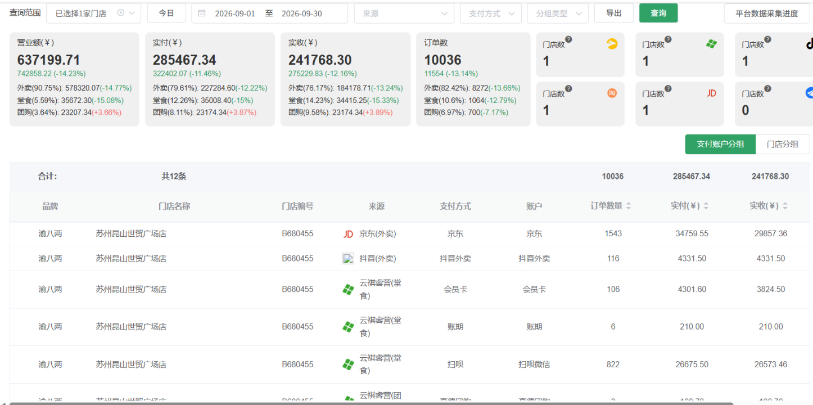Click the help icon on the green-leaf store count card
This screenshot has height=405, width=813.
pos(668,39)
